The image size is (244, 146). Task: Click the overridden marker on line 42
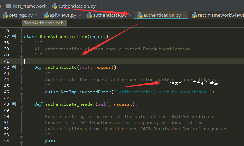coord(14,67)
